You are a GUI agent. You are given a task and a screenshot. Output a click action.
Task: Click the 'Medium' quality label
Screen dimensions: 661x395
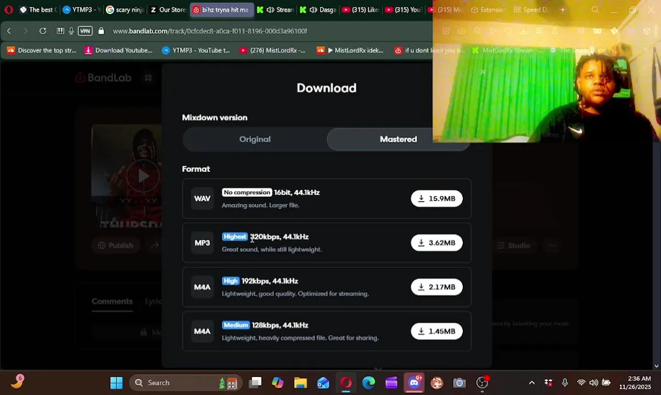(x=236, y=325)
